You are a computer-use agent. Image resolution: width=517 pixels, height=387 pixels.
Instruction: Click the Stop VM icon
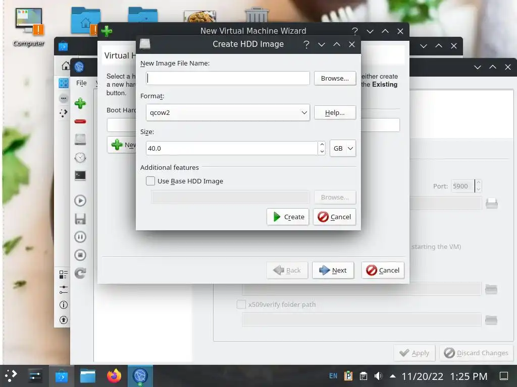click(80, 255)
